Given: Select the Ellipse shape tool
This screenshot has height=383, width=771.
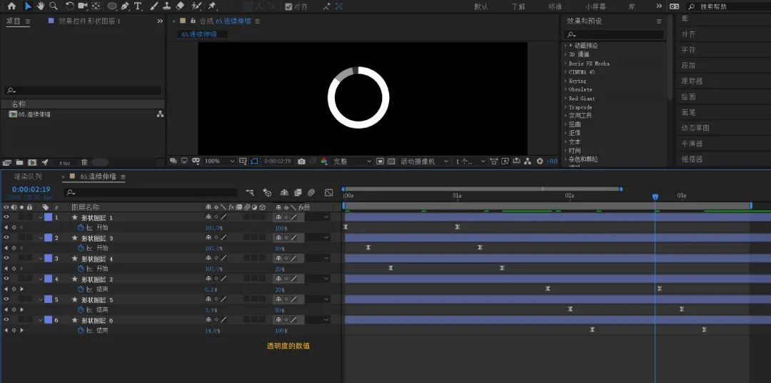Looking at the screenshot, I should coord(112,6).
